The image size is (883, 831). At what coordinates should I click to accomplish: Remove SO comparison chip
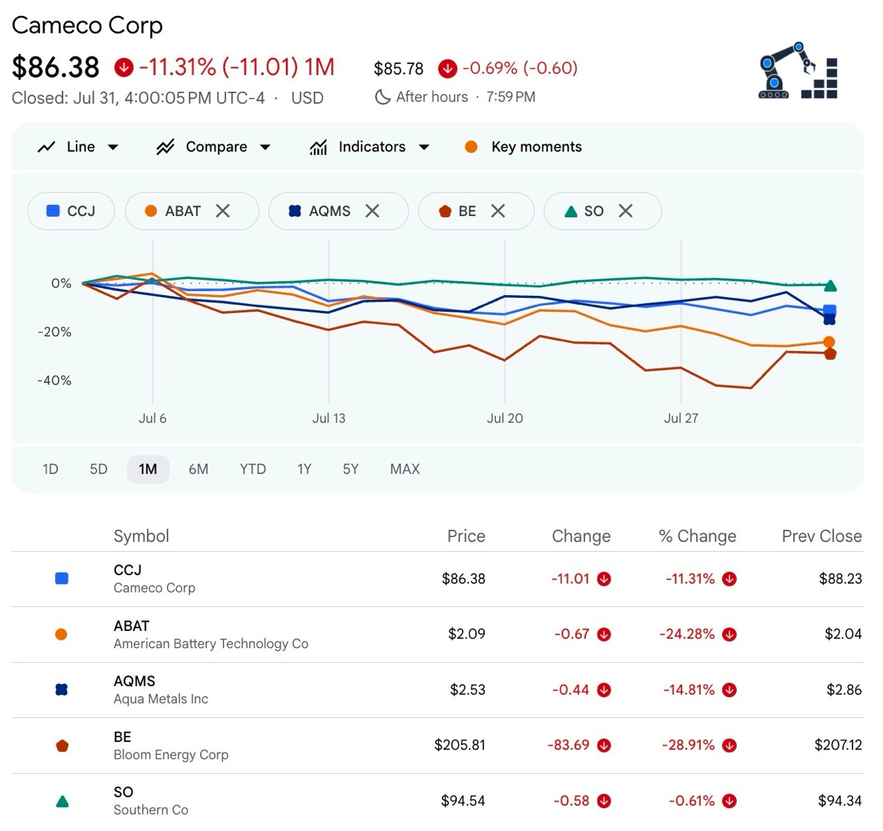click(x=626, y=211)
